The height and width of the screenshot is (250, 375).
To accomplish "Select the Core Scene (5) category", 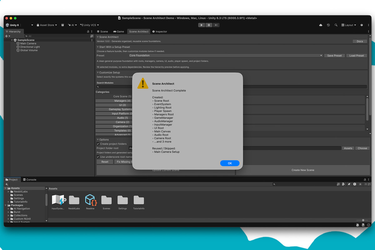I will 114,97.
